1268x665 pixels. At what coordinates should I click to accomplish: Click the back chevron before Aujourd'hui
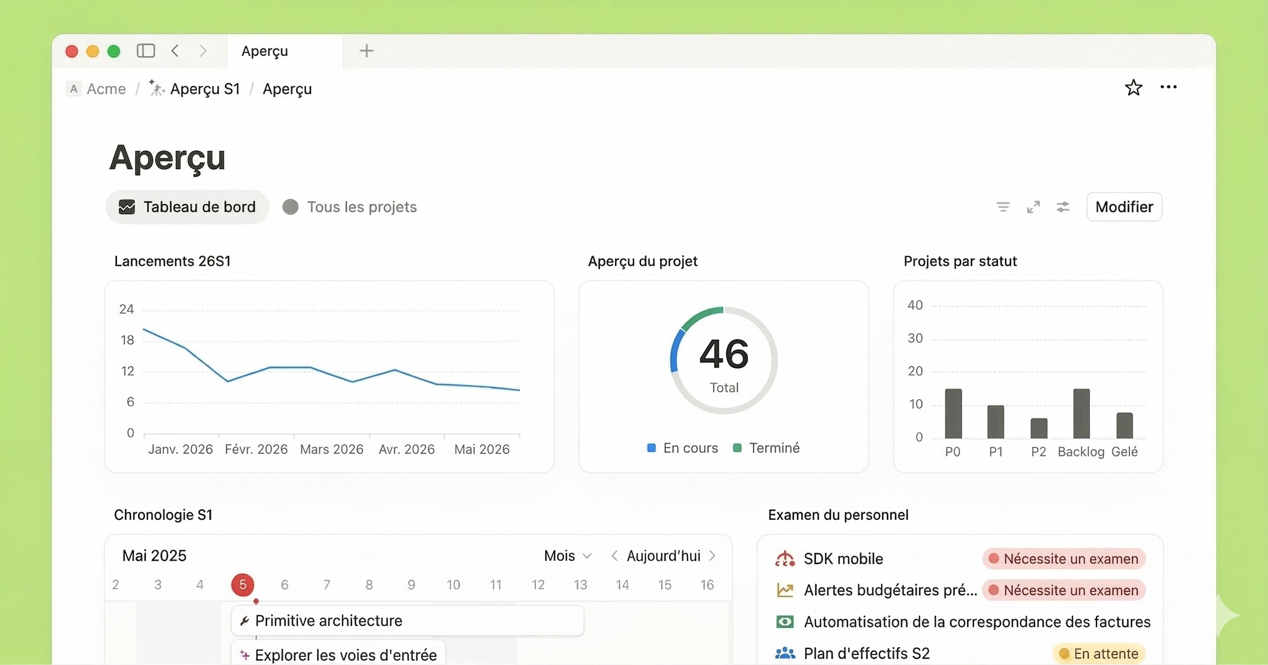click(x=614, y=556)
